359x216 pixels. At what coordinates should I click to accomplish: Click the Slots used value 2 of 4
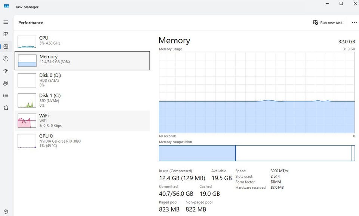pyautogui.click(x=275, y=176)
